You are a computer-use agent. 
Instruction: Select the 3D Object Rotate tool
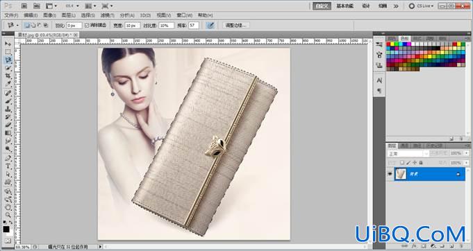click(8, 191)
